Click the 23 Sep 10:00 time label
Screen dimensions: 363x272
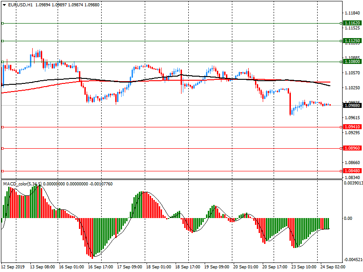tap(304, 267)
